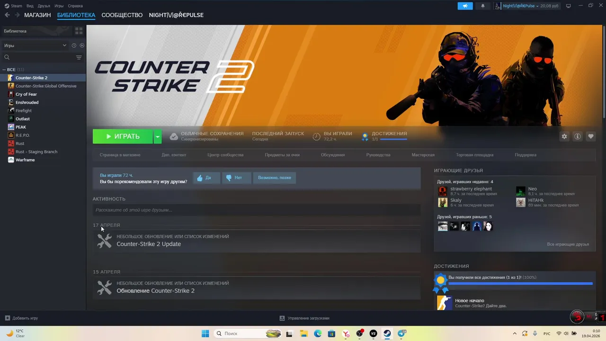Collapse the ВСЕ games category
The height and width of the screenshot is (341, 606).
(x=4, y=70)
